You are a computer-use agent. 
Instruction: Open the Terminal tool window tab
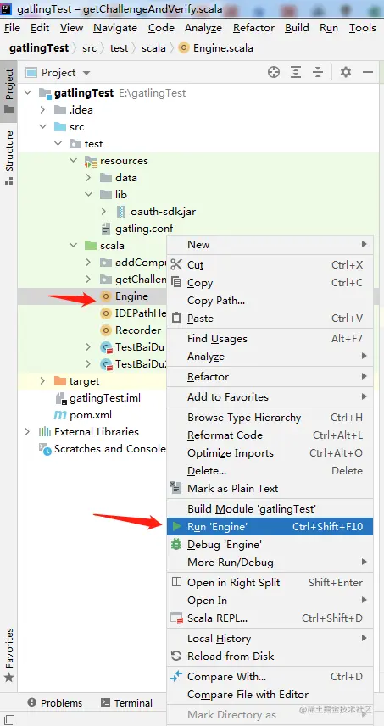point(127,703)
